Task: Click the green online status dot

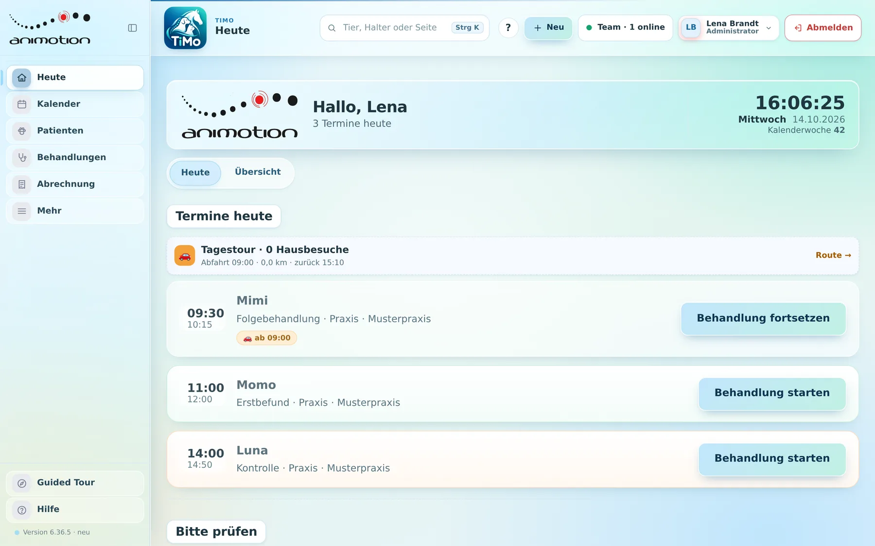Action: click(x=589, y=28)
